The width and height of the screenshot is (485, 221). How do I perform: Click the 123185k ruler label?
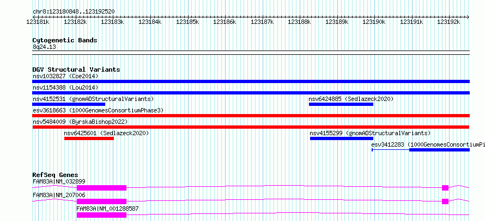point(187,22)
